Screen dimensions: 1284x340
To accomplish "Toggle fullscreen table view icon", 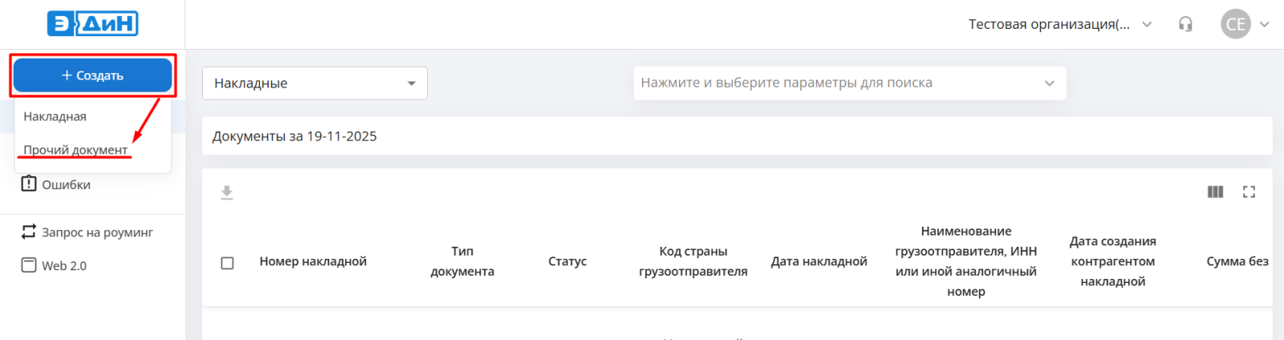I will pyautogui.click(x=1249, y=192).
